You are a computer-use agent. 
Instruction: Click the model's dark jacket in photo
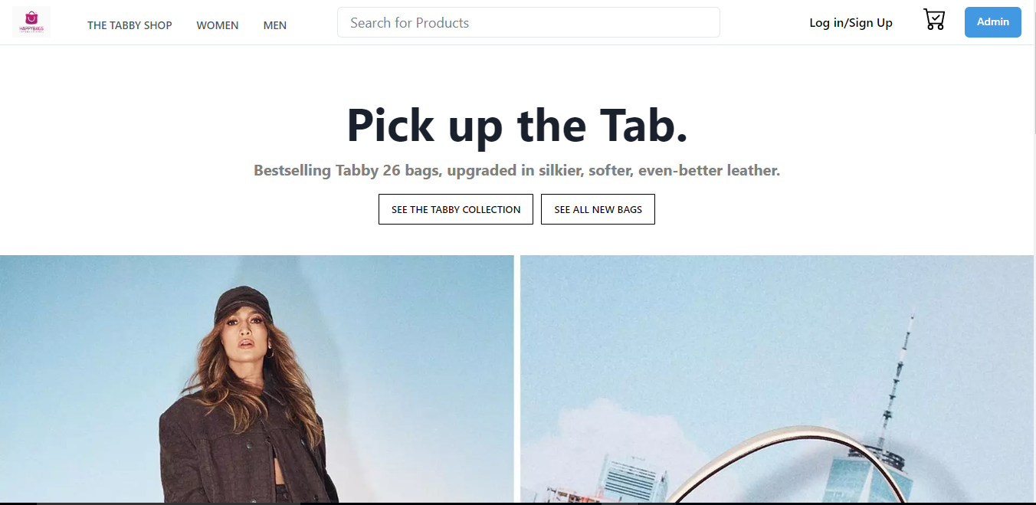[x=230, y=452]
